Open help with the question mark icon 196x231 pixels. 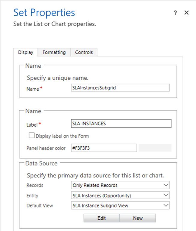(175, 13)
